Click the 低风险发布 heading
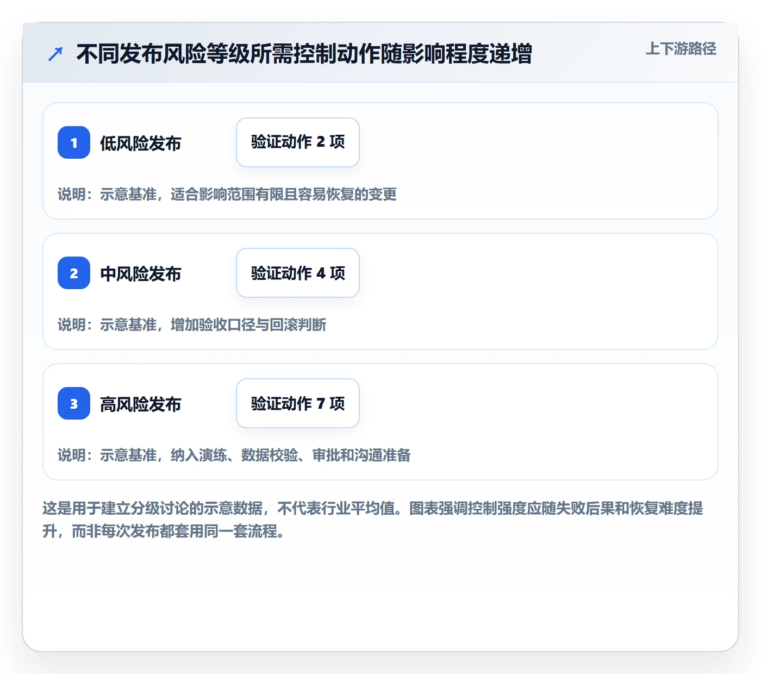The image size is (761, 674). pos(141,143)
